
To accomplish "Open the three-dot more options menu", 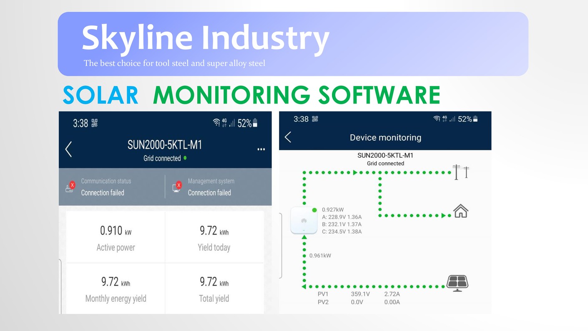I will coord(261,149).
